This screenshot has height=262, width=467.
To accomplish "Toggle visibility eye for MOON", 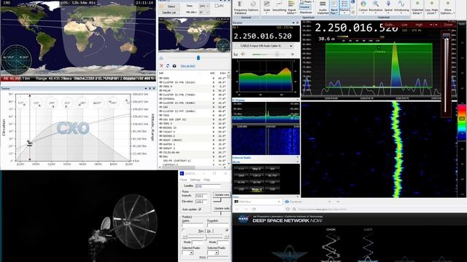I will 161,78.
